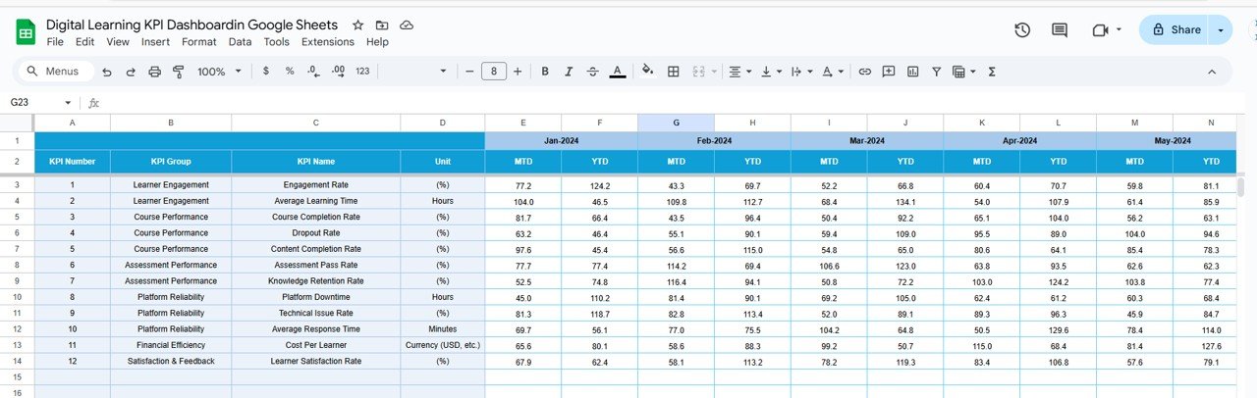View the cloud save status icon
Image resolution: width=1257 pixels, height=398 pixels.
coord(407,25)
